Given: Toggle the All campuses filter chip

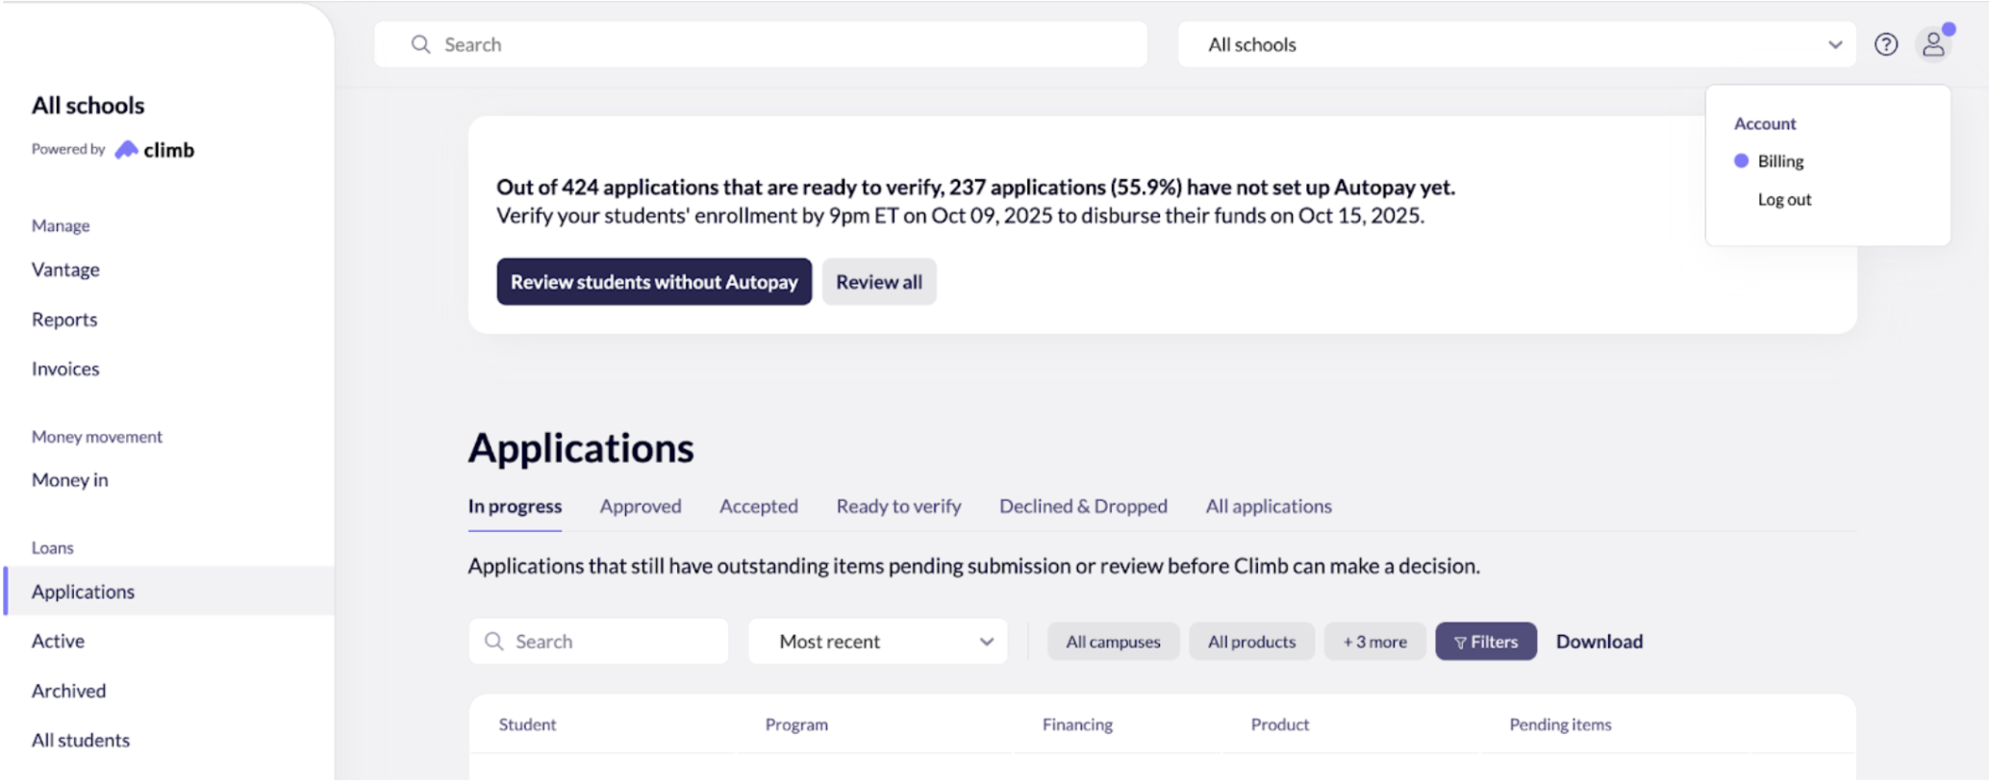Looking at the screenshot, I should [x=1113, y=642].
